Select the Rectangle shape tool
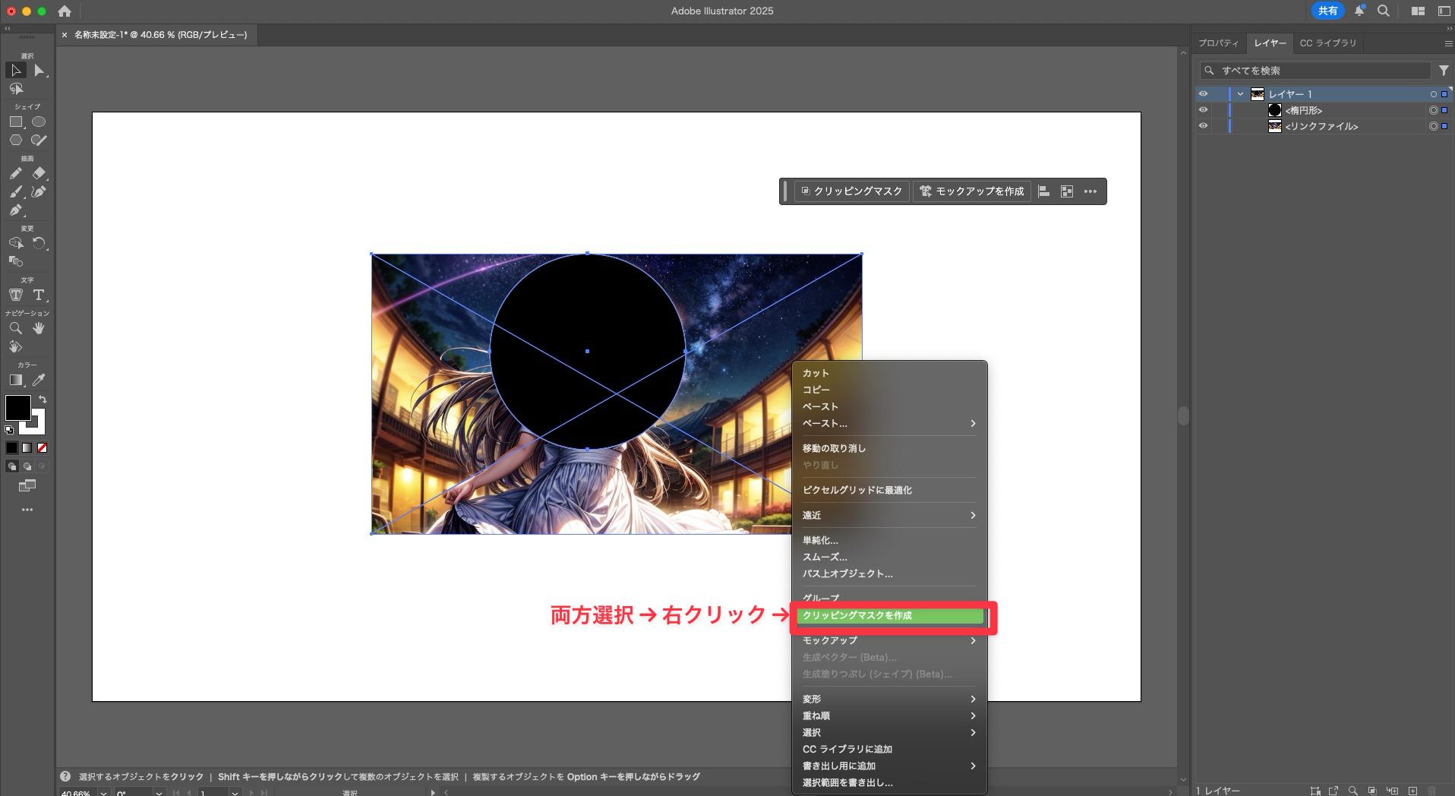1455x796 pixels. pos(16,122)
